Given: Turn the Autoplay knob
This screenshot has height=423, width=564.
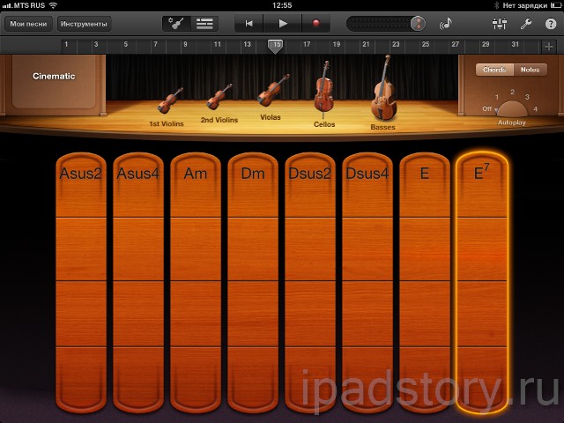Looking at the screenshot, I should pos(512,109).
